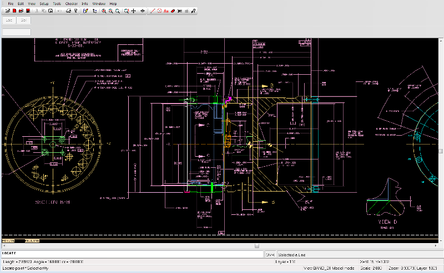Toggle the OVR overwrite mode indicator
This screenshot has width=444, height=273.
270,254
